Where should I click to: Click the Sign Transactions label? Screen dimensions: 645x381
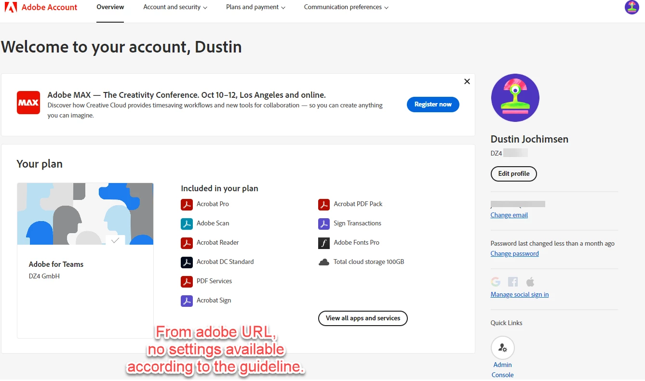click(x=357, y=223)
